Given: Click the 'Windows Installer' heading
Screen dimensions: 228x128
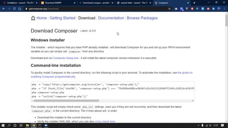Looking at the screenshot, I should pyautogui.click(x=48, y=40).
